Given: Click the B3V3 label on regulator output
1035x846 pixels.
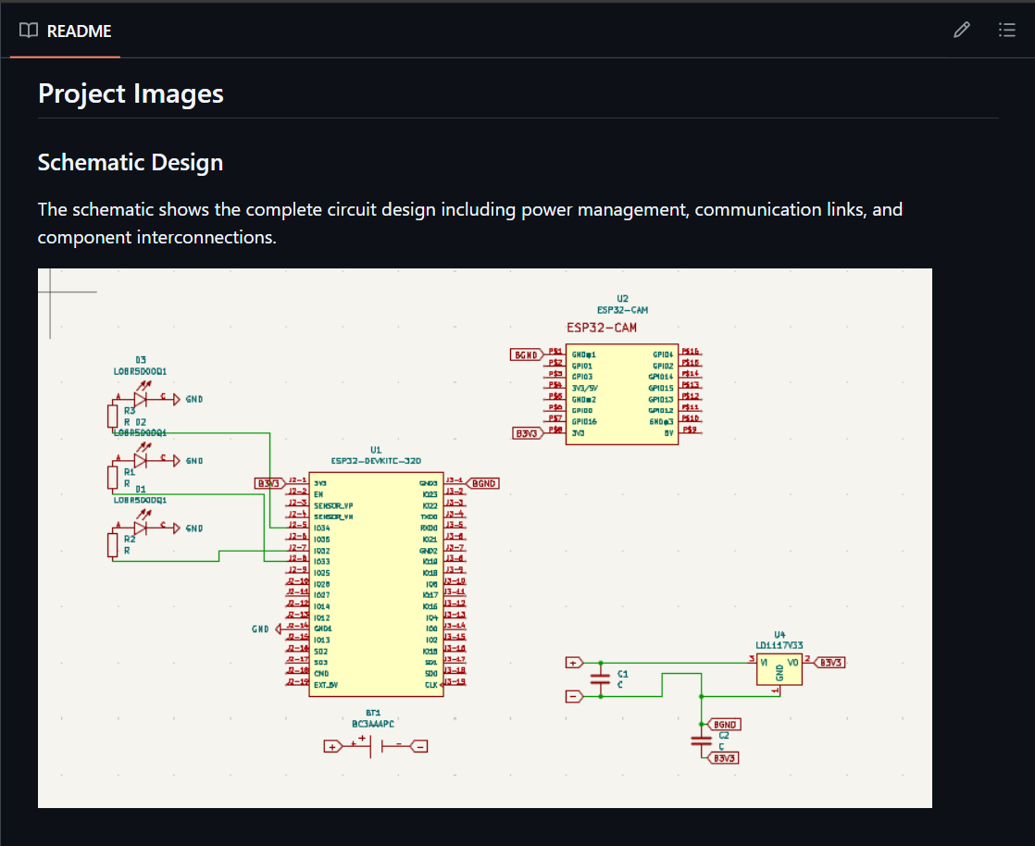Looking at the screenshot, I should [x=829, y=662].
